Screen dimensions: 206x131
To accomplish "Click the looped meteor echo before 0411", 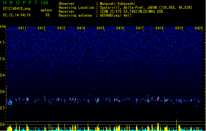I will (10, 103).
